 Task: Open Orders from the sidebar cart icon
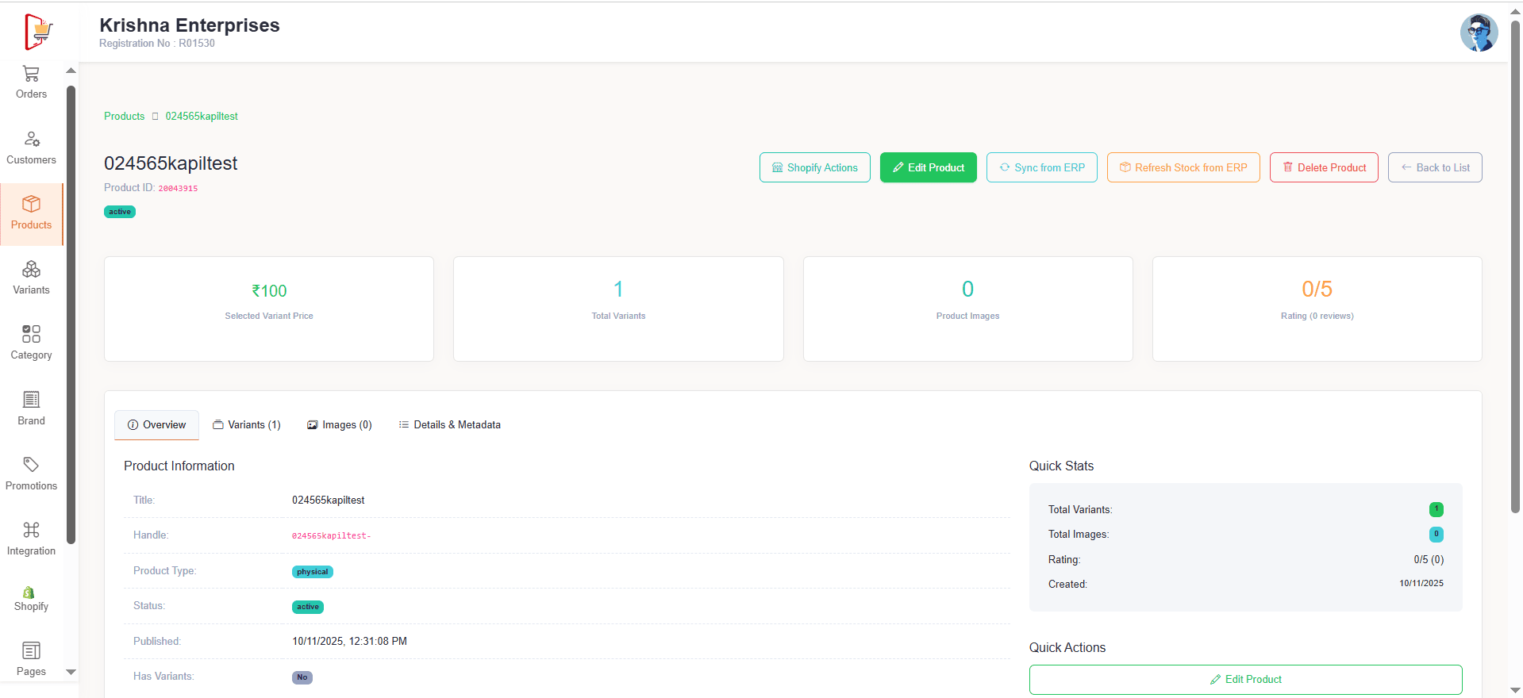31,74
